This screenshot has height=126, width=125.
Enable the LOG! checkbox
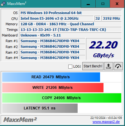(x=70, y=66)
